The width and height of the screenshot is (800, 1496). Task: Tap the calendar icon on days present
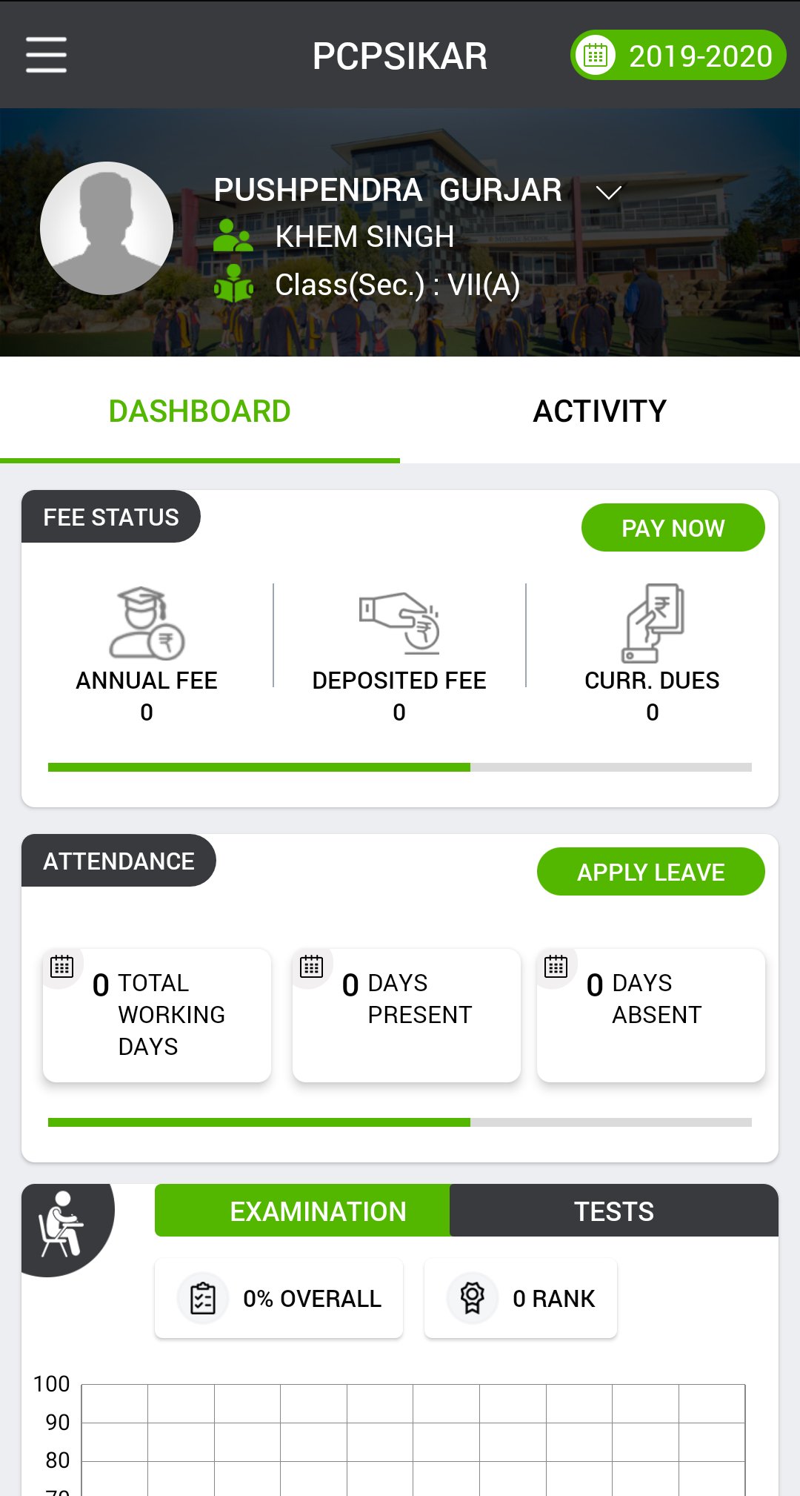[312, 967]
